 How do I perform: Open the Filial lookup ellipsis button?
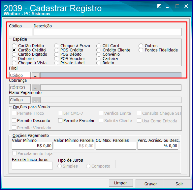point(36,76)
